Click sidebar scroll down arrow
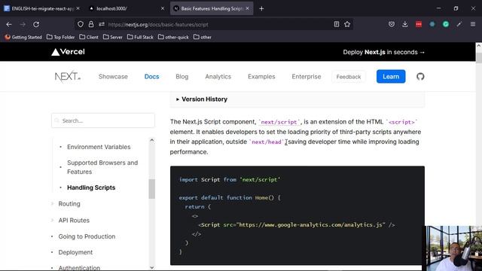This screenshot has width=482, height=271. (x=151, y=268)
